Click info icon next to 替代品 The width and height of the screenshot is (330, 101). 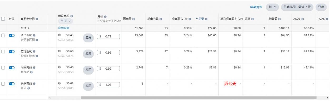(x=31, y=72)
